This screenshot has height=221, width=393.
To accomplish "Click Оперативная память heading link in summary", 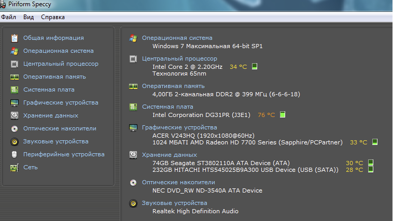I will coord(174,86).
